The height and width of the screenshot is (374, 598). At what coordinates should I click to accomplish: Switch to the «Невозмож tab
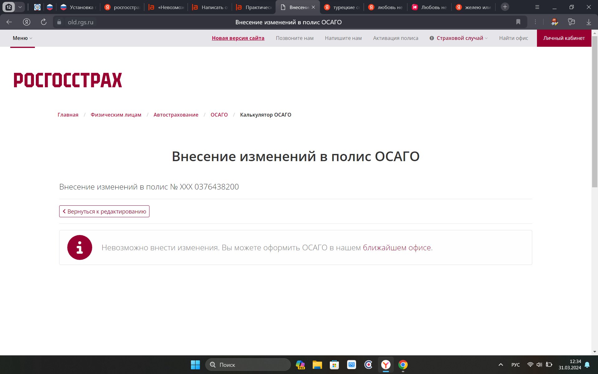tap(166, 7)
